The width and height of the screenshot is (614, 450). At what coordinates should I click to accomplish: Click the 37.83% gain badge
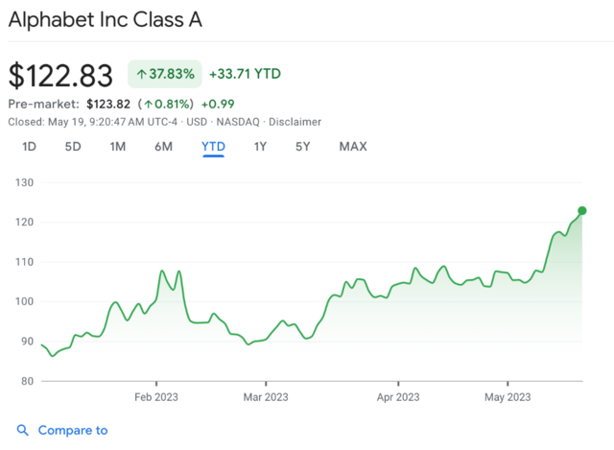[165, 74]
